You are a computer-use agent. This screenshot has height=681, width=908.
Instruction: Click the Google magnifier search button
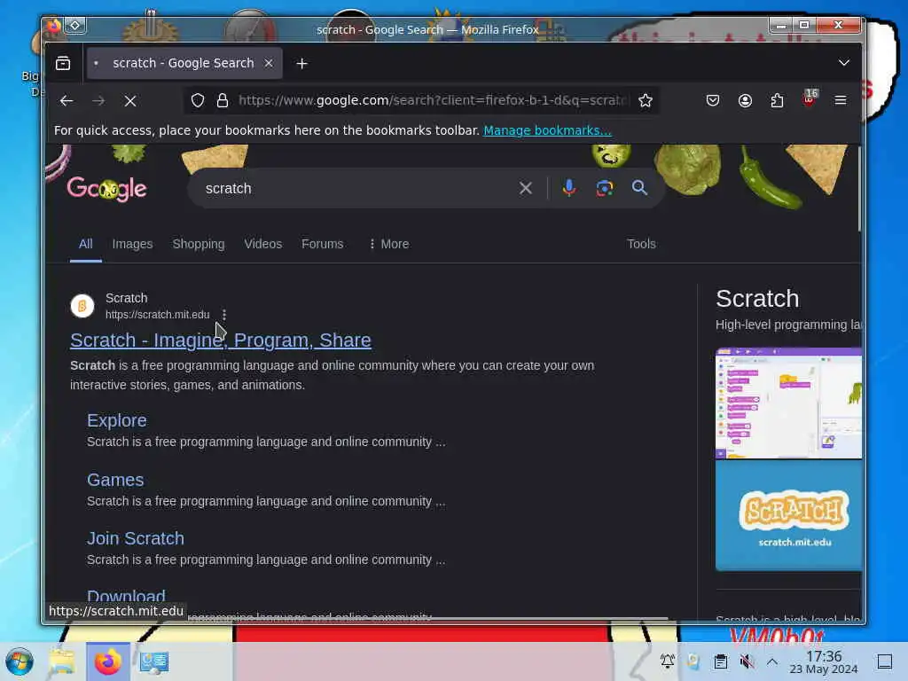[x=639, y=188]
